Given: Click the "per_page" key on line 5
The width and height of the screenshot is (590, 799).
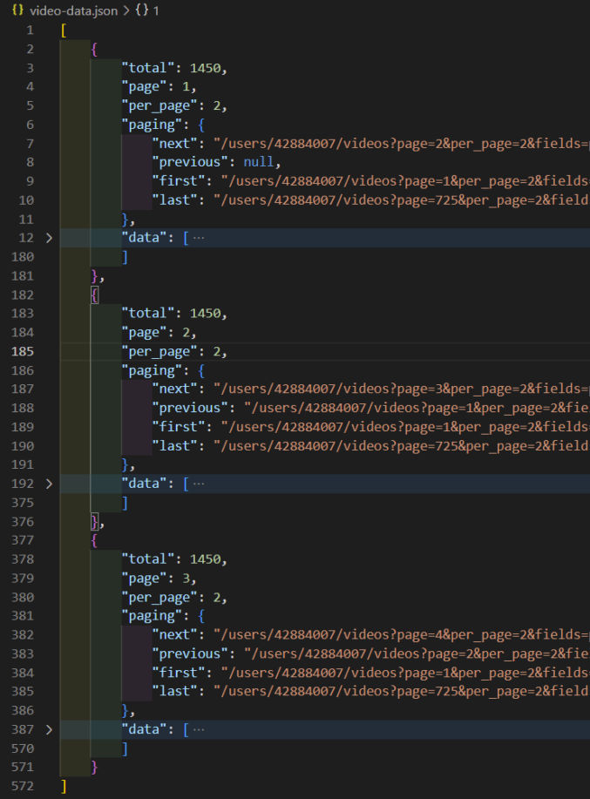Looking at the screenshot, I should pos(159,106).
